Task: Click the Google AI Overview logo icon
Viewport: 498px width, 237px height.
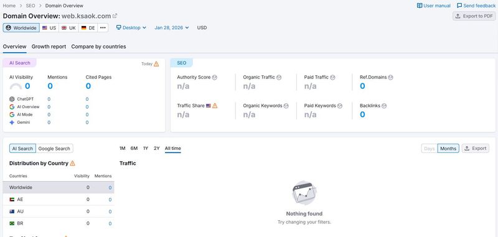Action: [12, 107]
